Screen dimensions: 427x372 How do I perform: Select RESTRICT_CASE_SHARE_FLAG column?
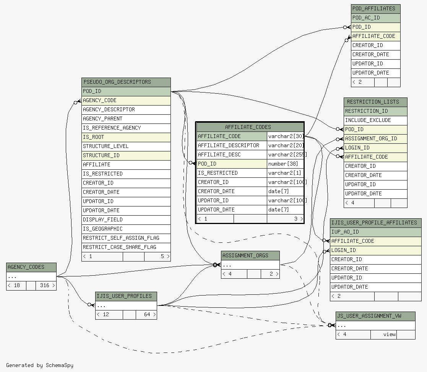pyautogui.click(x=126, y=247)
